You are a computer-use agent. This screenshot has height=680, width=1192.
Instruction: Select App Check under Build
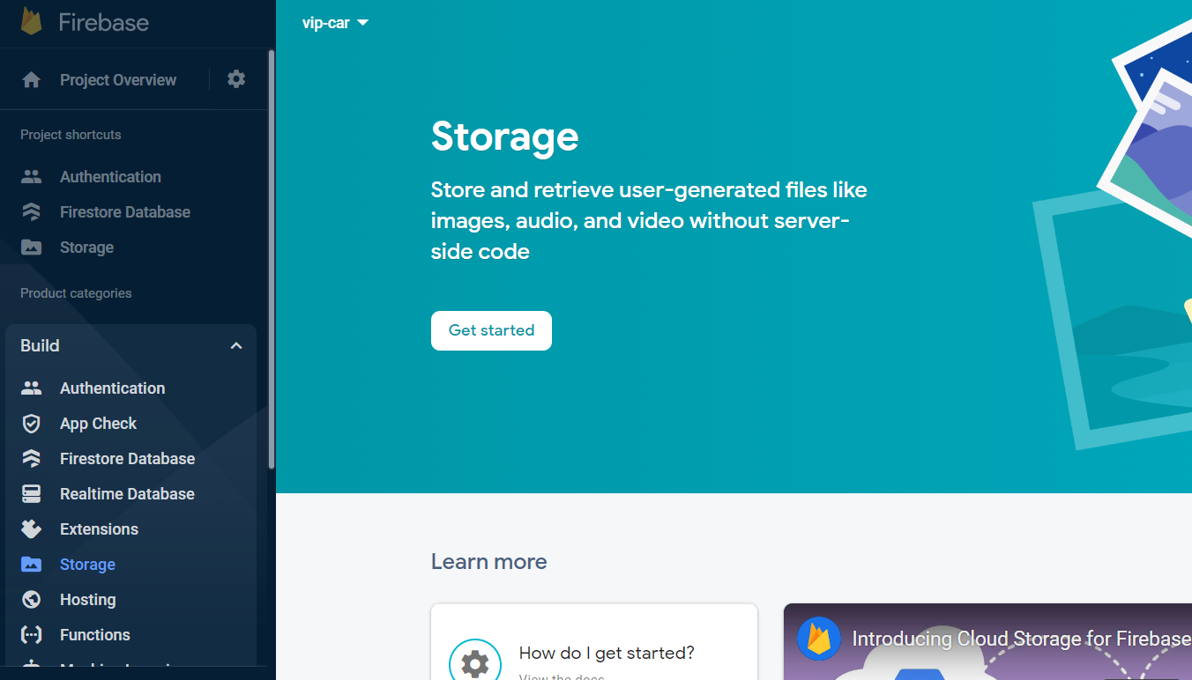coord(98,424)
